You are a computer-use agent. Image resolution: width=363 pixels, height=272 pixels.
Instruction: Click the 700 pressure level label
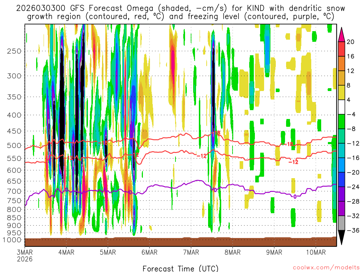click(x=14, y=192)
